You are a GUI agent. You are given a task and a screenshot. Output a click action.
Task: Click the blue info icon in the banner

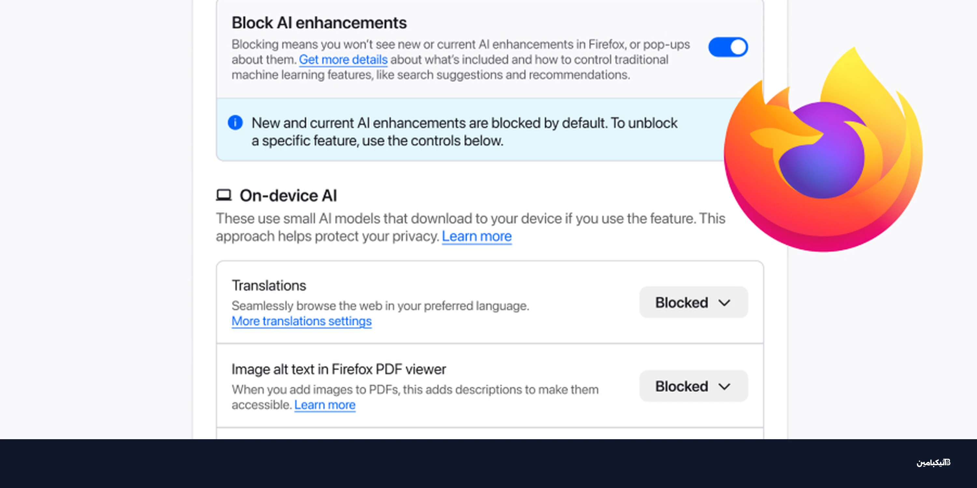tap(235, 123)
